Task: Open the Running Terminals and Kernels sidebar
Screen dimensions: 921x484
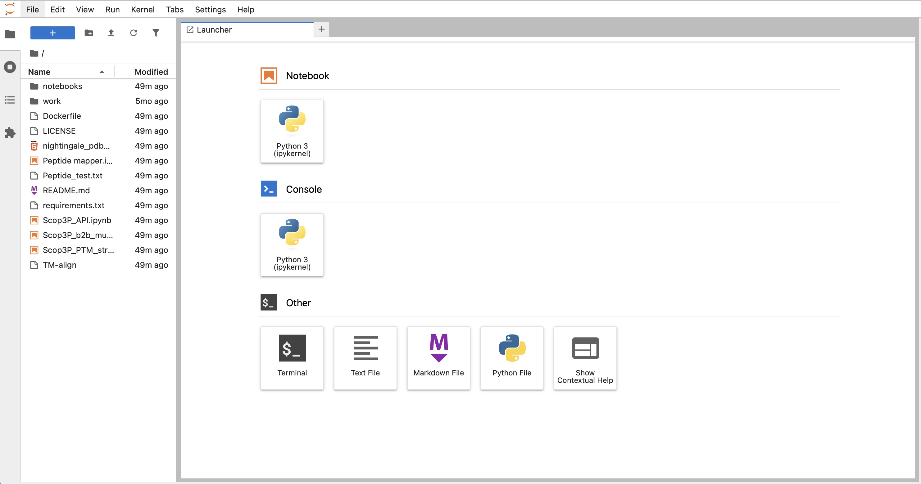Action: pyautogui.click(x=10, y=67)
